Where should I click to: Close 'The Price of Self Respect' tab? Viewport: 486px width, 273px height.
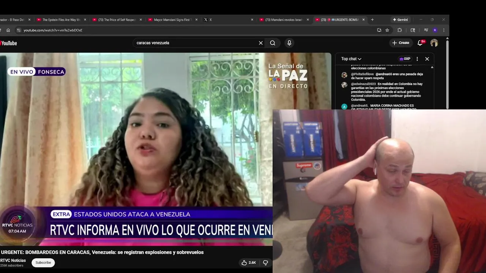pos(141,20)
